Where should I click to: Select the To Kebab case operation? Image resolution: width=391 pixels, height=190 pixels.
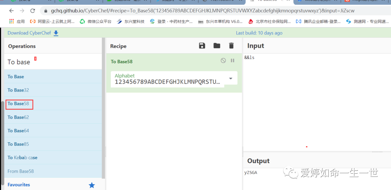(x=53, y=157)
